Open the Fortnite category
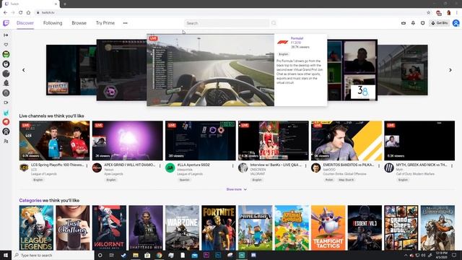This screenshot has width=462, height=260. tap(219, 228)
